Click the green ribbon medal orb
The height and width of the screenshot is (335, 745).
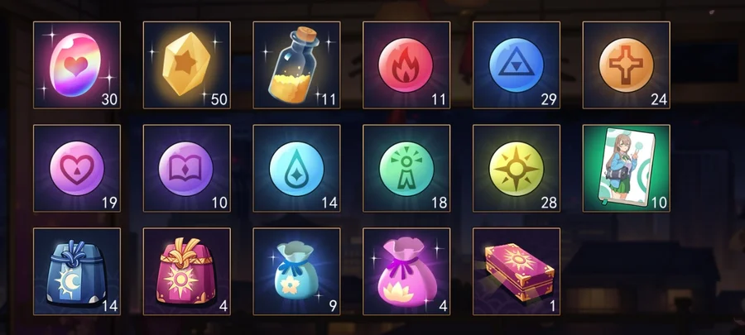click(x=406, y=169)
